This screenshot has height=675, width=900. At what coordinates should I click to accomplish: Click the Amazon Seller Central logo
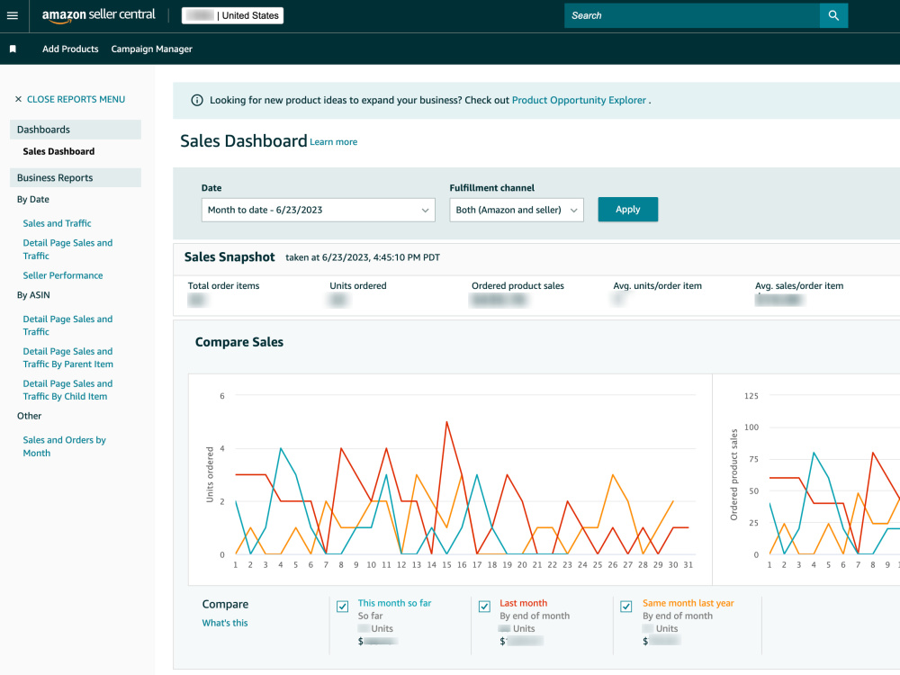tap(99, 15)
